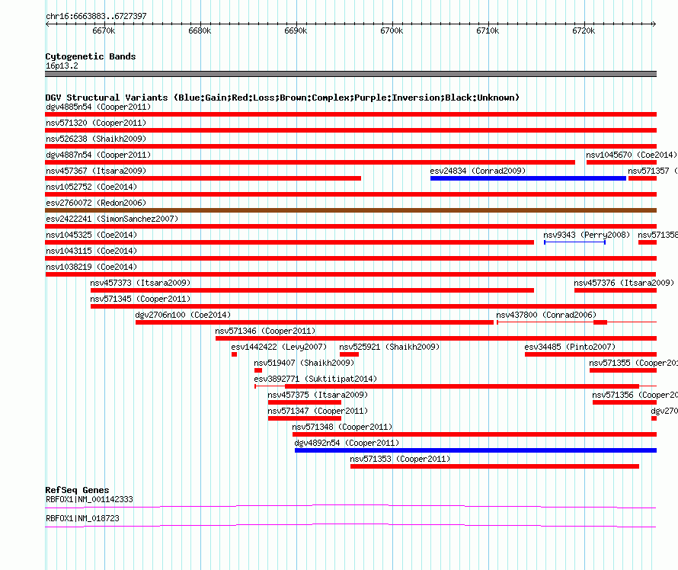
Task: Click the ruler's right arrowhead
Action: point(654,24)
